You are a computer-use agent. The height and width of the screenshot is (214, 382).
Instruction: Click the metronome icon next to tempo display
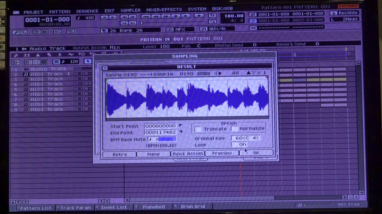tap(212, 15)
